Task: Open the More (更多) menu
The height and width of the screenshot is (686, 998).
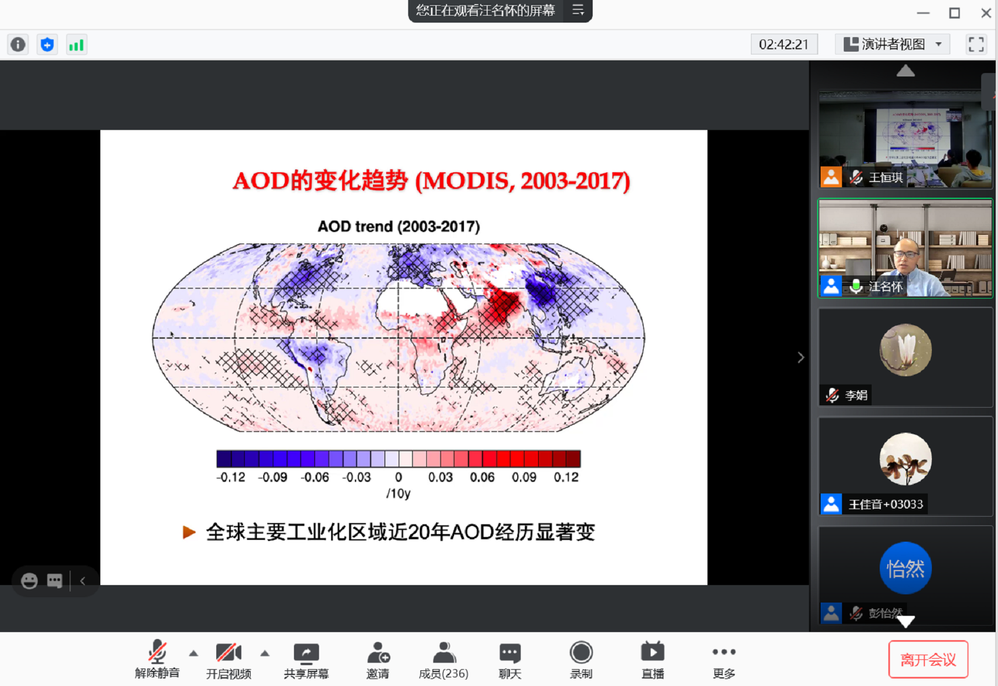Action: [x=724, y=660]
